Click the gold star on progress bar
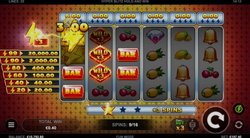Screen dimensions: 250x138 pos(108,109)
